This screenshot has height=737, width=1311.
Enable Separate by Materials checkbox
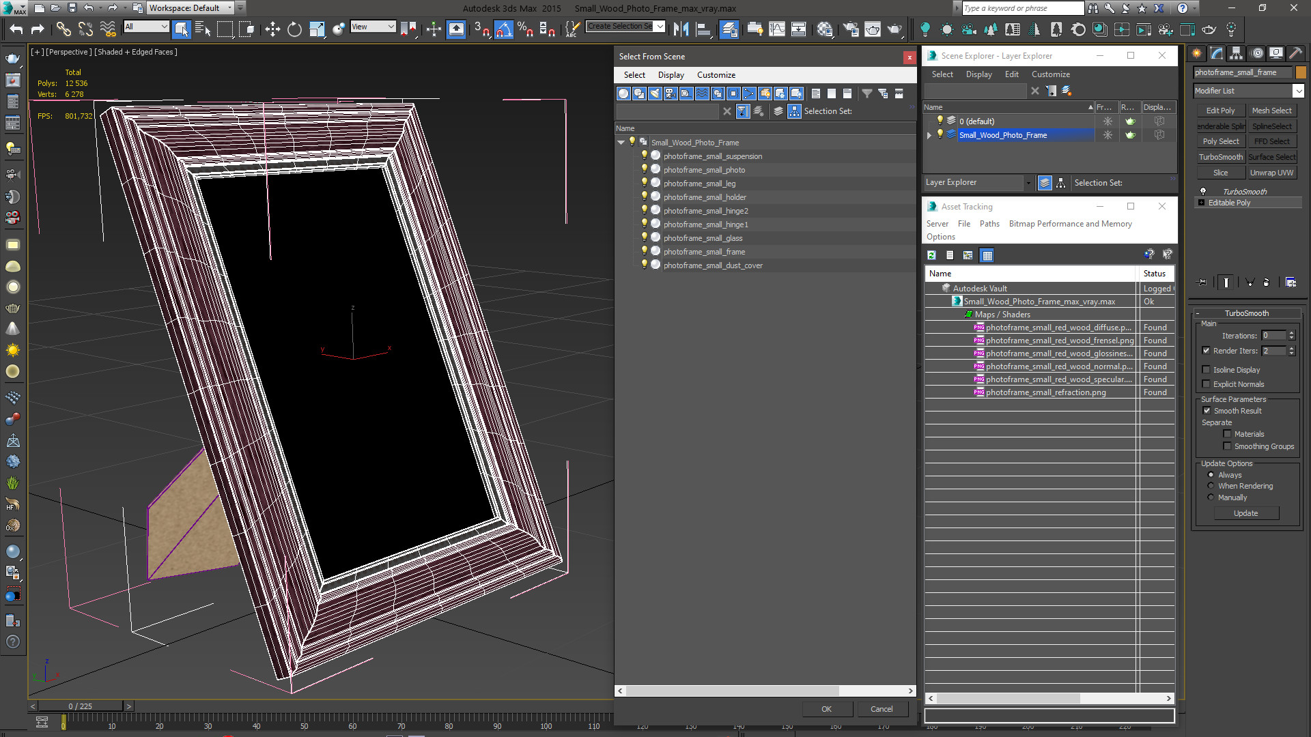(x=1227, y=434)
